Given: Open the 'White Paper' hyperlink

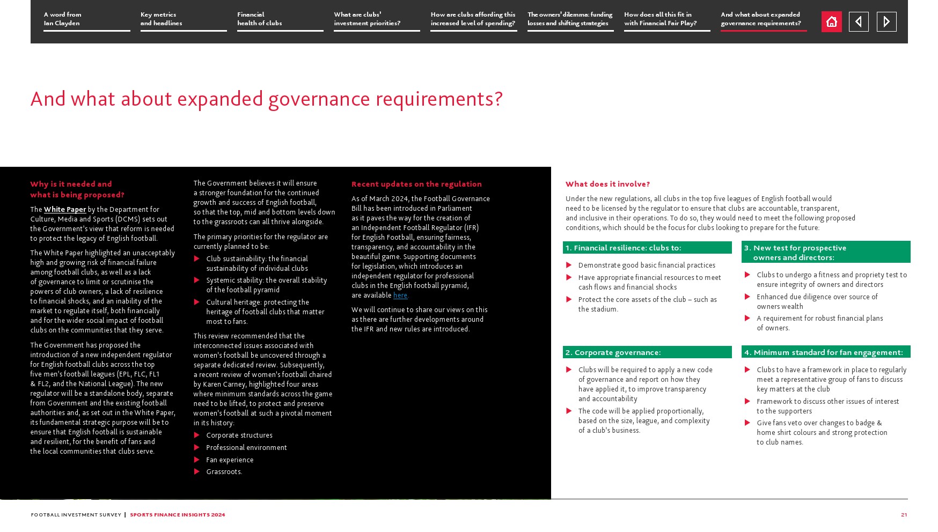Looking at the screenshot, I should (x=65, y=210).
